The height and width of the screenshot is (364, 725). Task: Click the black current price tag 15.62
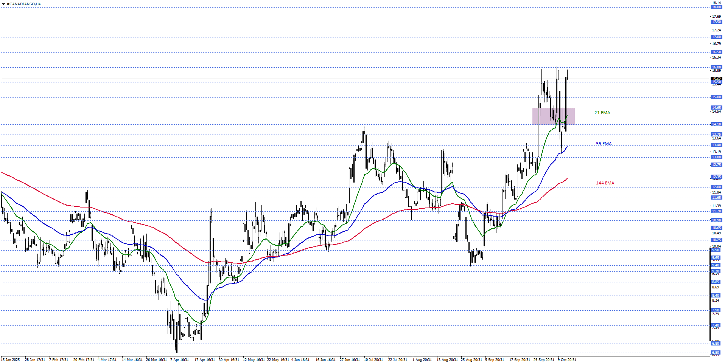tap(716, 79)
